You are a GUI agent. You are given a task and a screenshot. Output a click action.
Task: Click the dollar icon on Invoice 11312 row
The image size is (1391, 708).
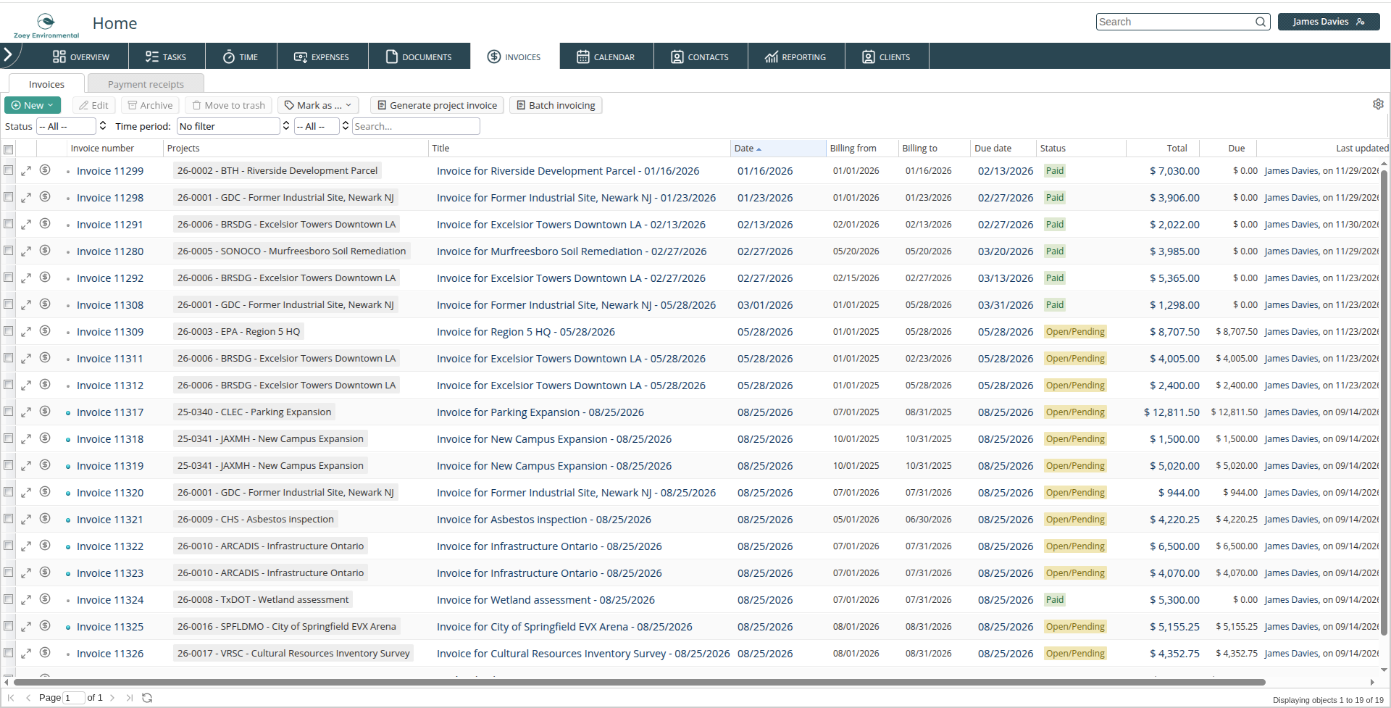click(x=45, y=385)
